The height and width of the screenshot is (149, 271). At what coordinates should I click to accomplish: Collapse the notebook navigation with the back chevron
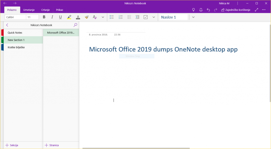tap(7, 25)
